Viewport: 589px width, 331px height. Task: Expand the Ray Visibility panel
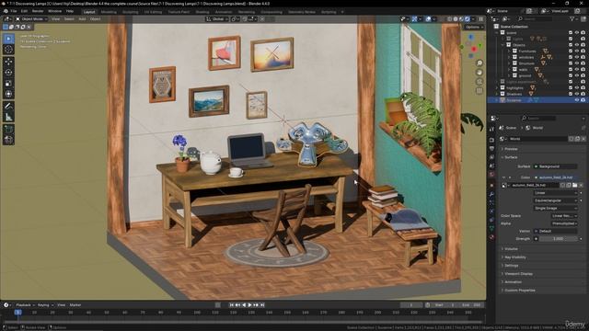pos(514,257)
